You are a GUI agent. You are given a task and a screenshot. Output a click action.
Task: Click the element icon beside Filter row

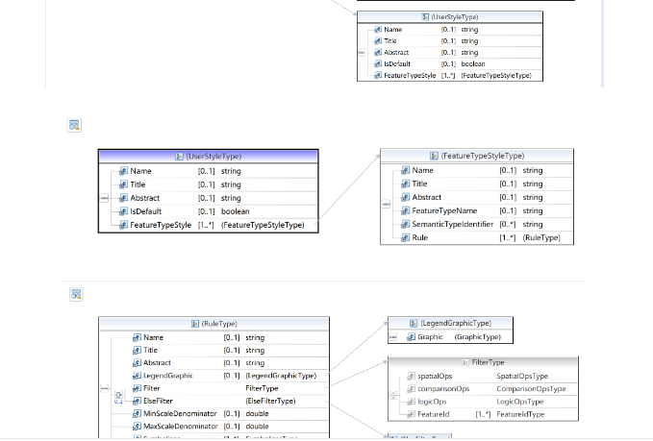[137, 388]
